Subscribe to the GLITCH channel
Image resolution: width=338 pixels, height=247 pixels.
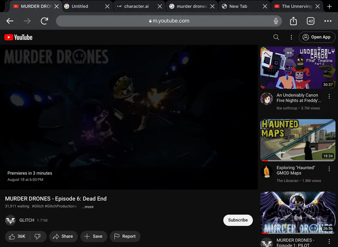238,220
